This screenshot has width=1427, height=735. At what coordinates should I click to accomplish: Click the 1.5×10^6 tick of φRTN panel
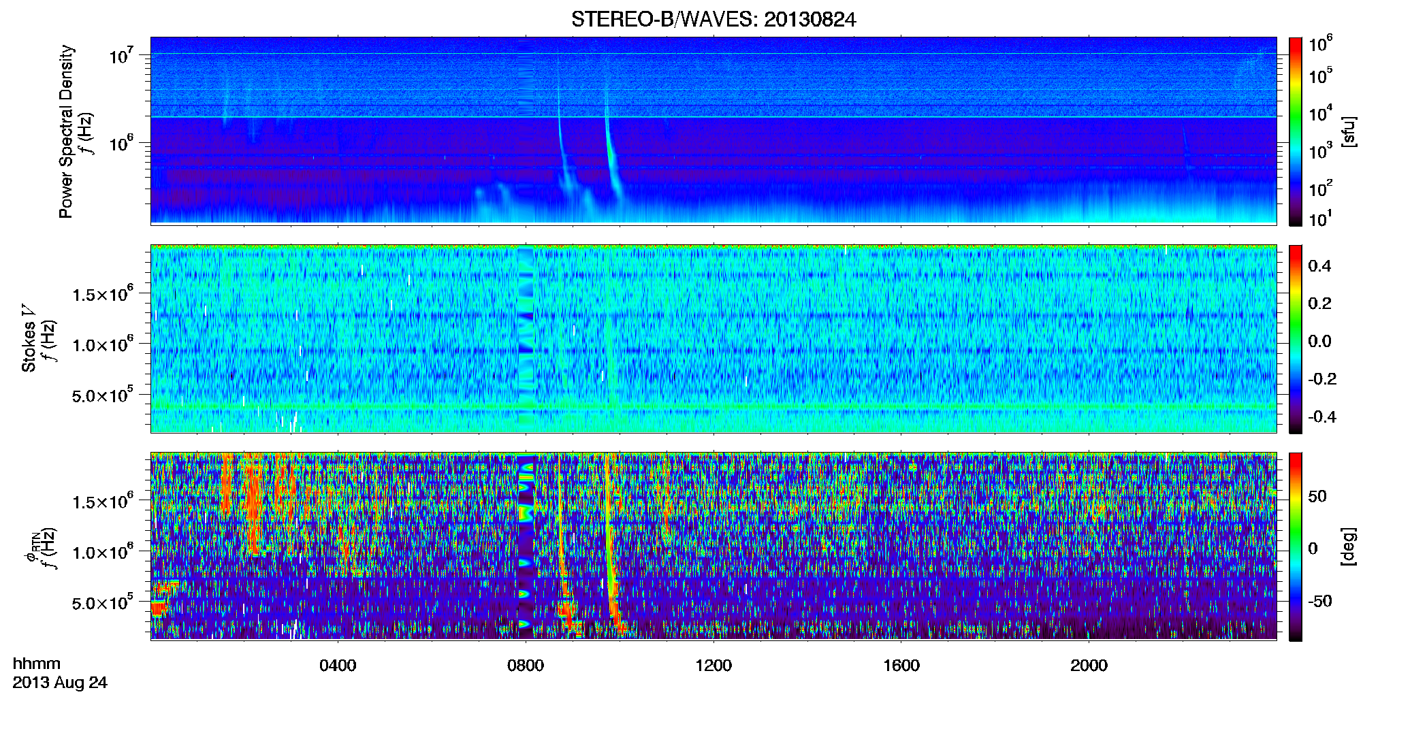pyautogui.click(x=103, y=501)
